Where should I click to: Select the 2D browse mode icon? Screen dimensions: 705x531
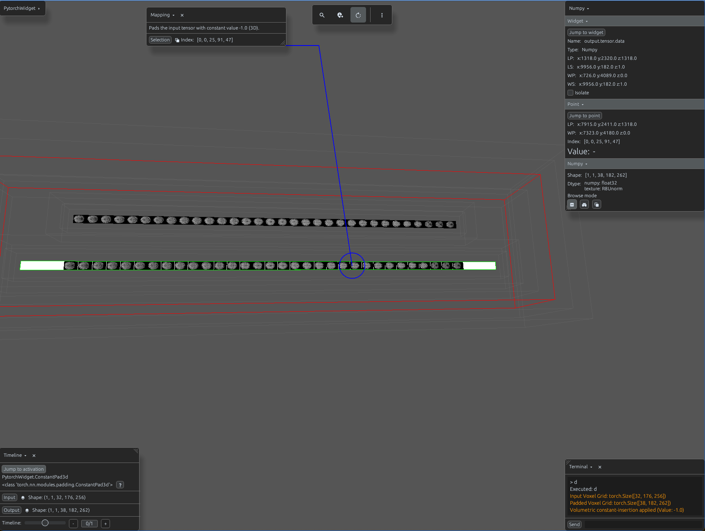[572, 205]
